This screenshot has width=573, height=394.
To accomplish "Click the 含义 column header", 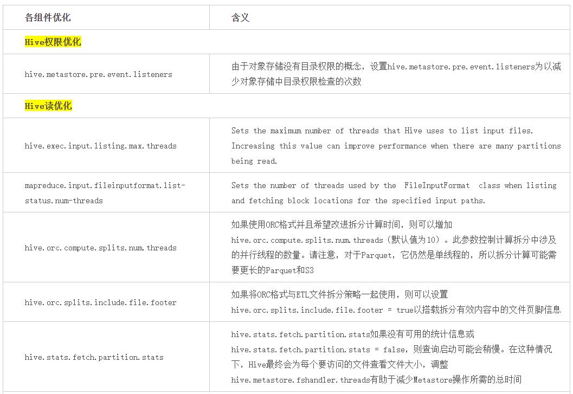I will 240,17.
